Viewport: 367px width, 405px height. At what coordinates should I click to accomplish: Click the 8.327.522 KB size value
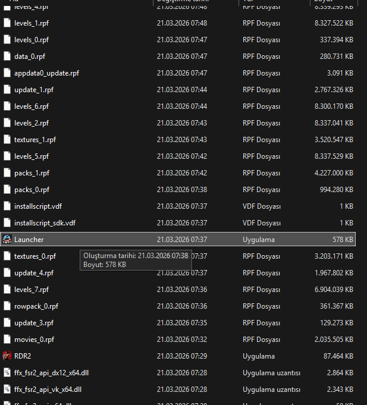pos(334,23)
